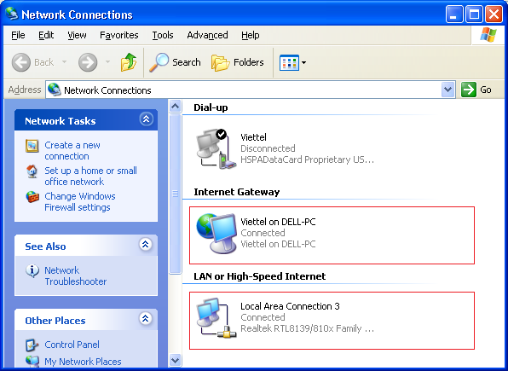
Task: Select the Local Area Connection 3 icon
Action: point(216,318)
